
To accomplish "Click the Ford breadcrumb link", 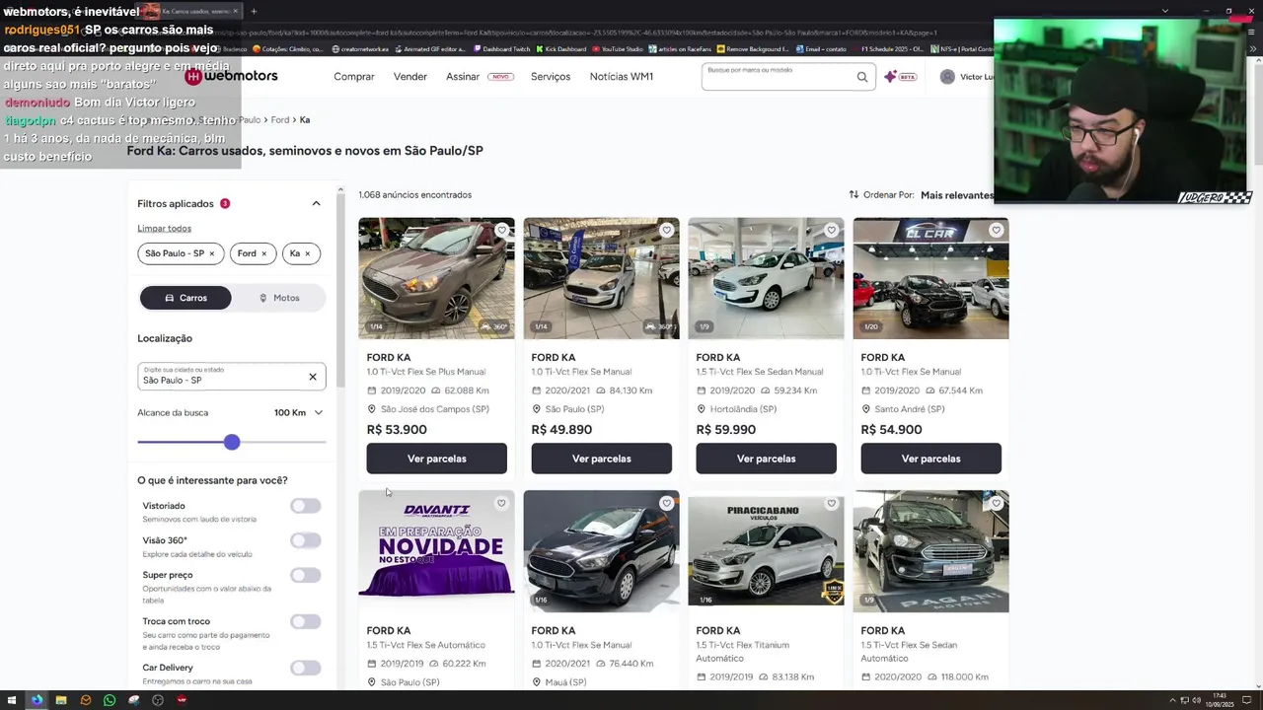I will pos(280,119).
